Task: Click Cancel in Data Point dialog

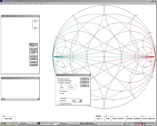Action: coord(84,82)
